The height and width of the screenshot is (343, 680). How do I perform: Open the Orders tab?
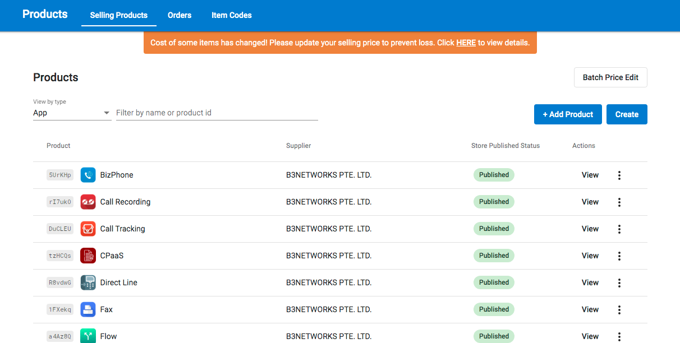pyautogui.click(x=180, y=15)
